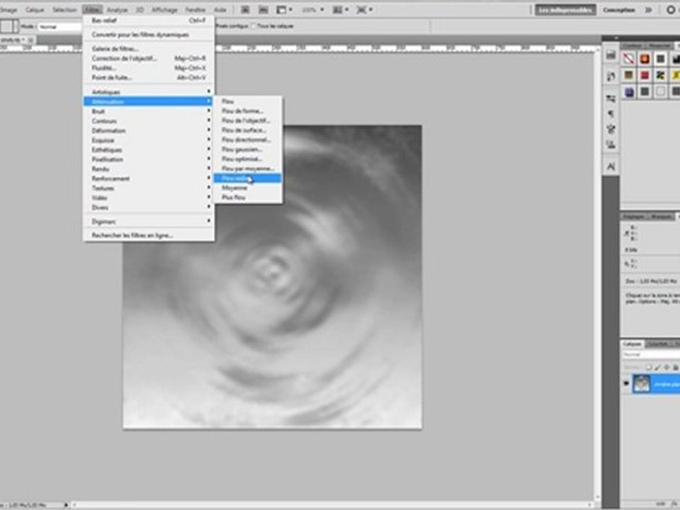Open the Affichage menu
The height and width of the screenshot is (510, 680).
(x=164, y=9)
